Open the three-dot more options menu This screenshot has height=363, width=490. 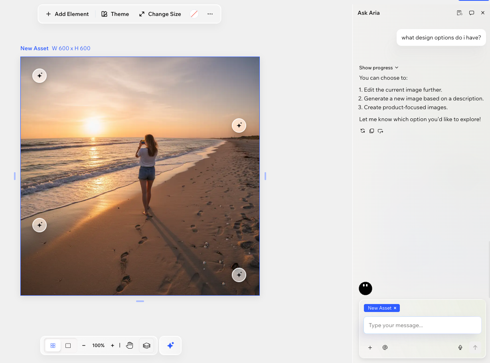coord(210,14)
